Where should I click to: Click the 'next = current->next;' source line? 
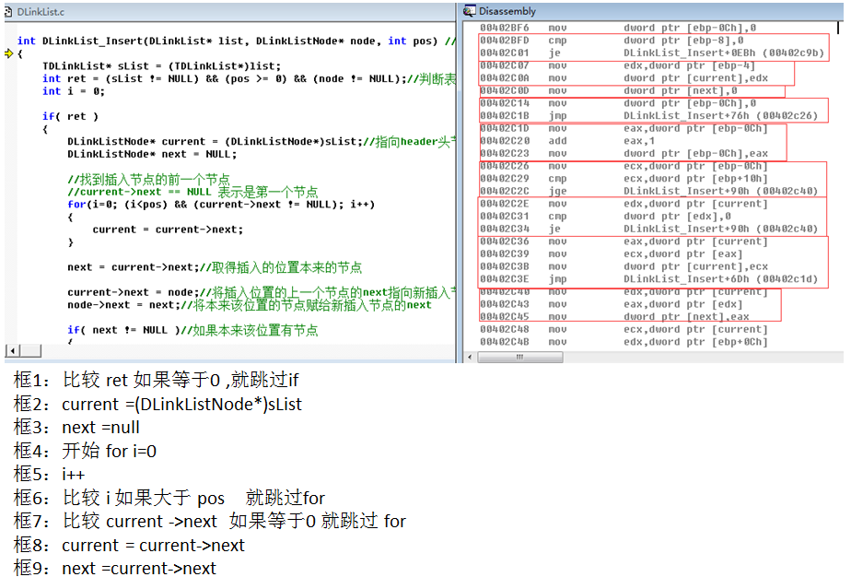[x=215, y=267]
